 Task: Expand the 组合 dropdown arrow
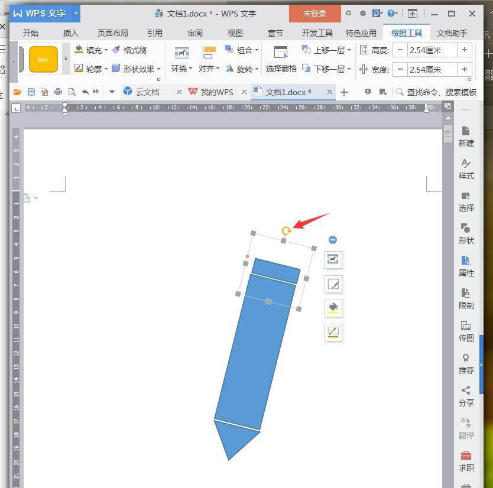257,50
